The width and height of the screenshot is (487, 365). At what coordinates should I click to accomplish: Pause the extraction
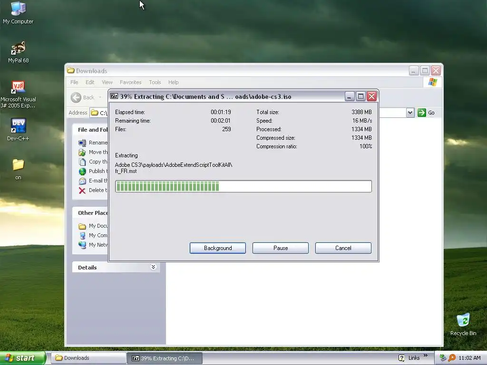(281, 248)
